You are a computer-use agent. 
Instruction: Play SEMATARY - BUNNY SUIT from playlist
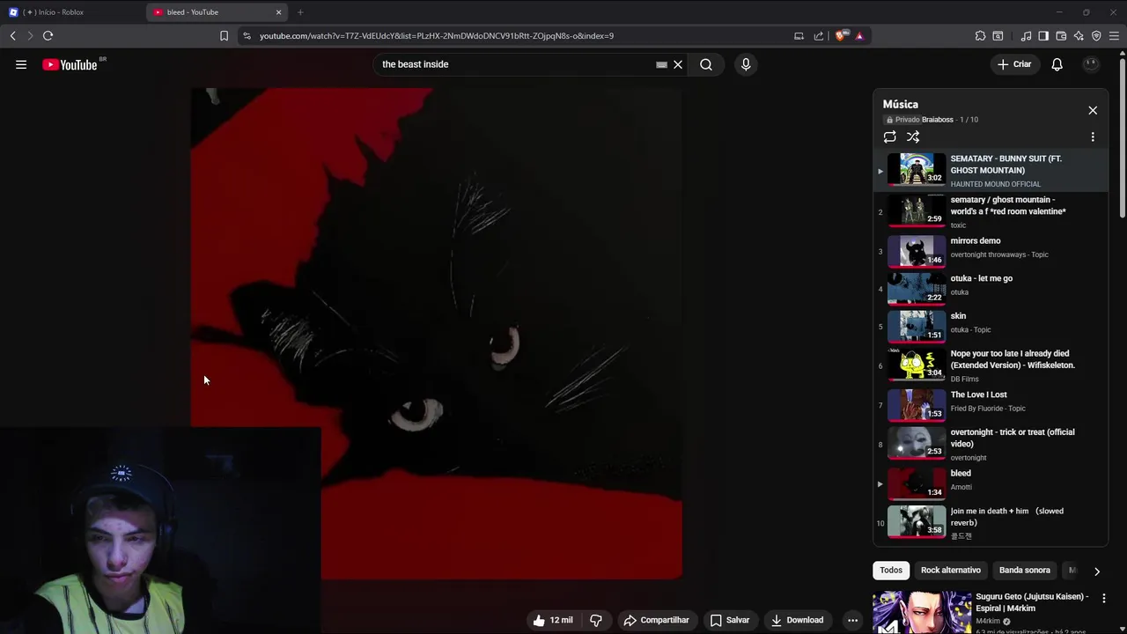coord(991,170)
